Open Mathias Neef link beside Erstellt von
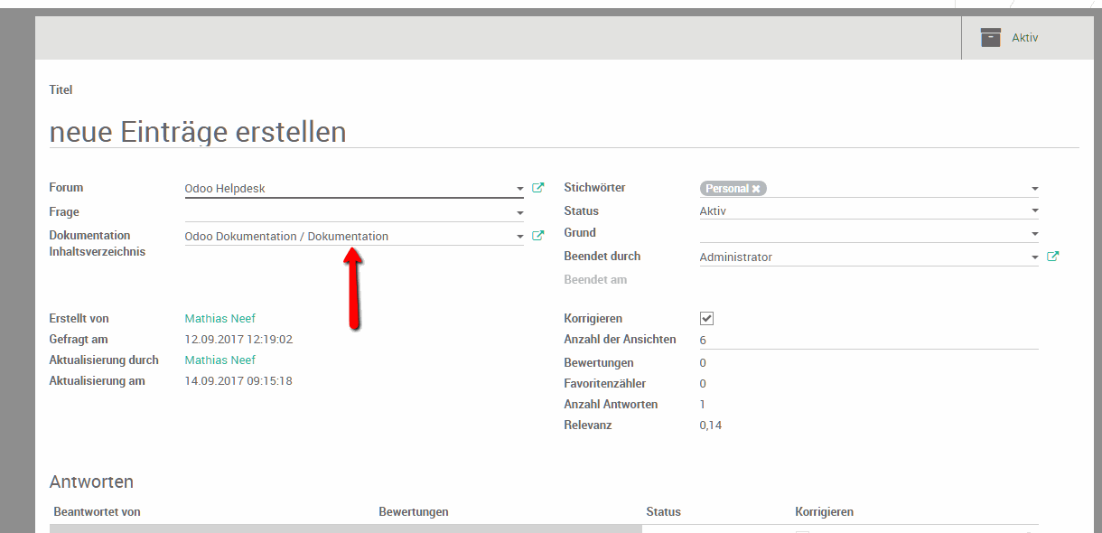Screen dimensions: 1102x533 coord(219,319)
